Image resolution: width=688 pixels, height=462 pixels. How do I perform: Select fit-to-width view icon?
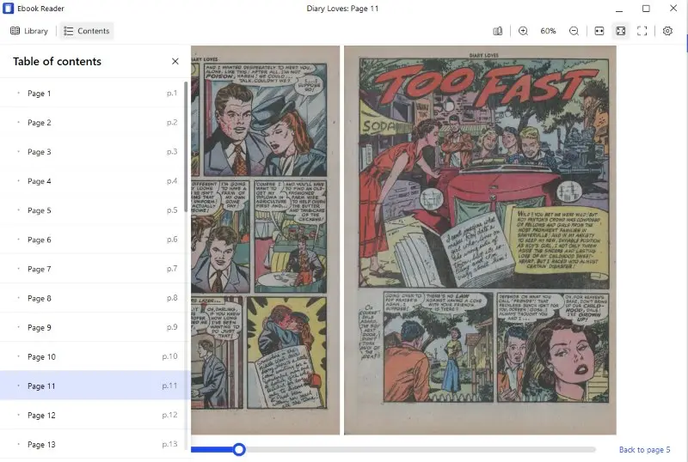pyautogui.click(x=599, y=31)
